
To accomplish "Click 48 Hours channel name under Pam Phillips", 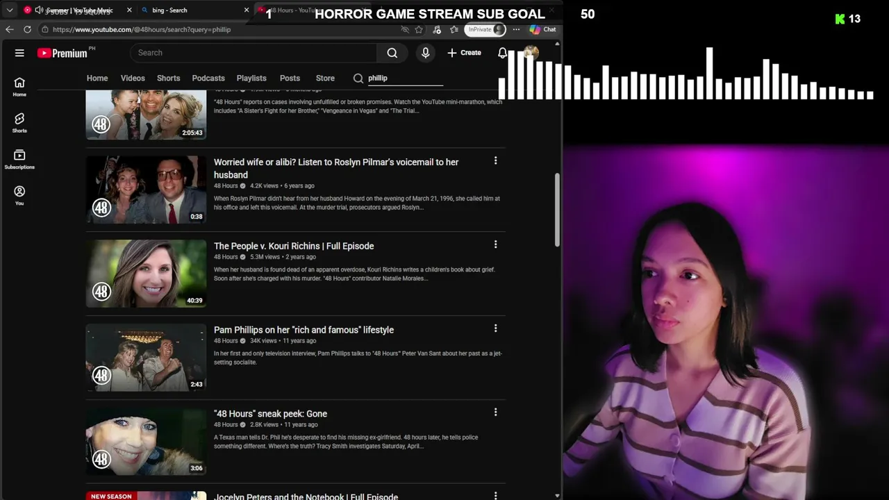I will tap(226, 341).
